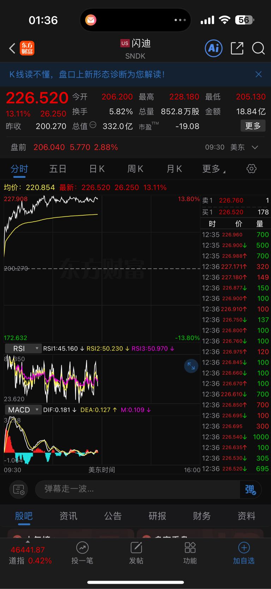
Task: Expand the 盘前 美东 chevron
Action: click(x=255, y=147)
